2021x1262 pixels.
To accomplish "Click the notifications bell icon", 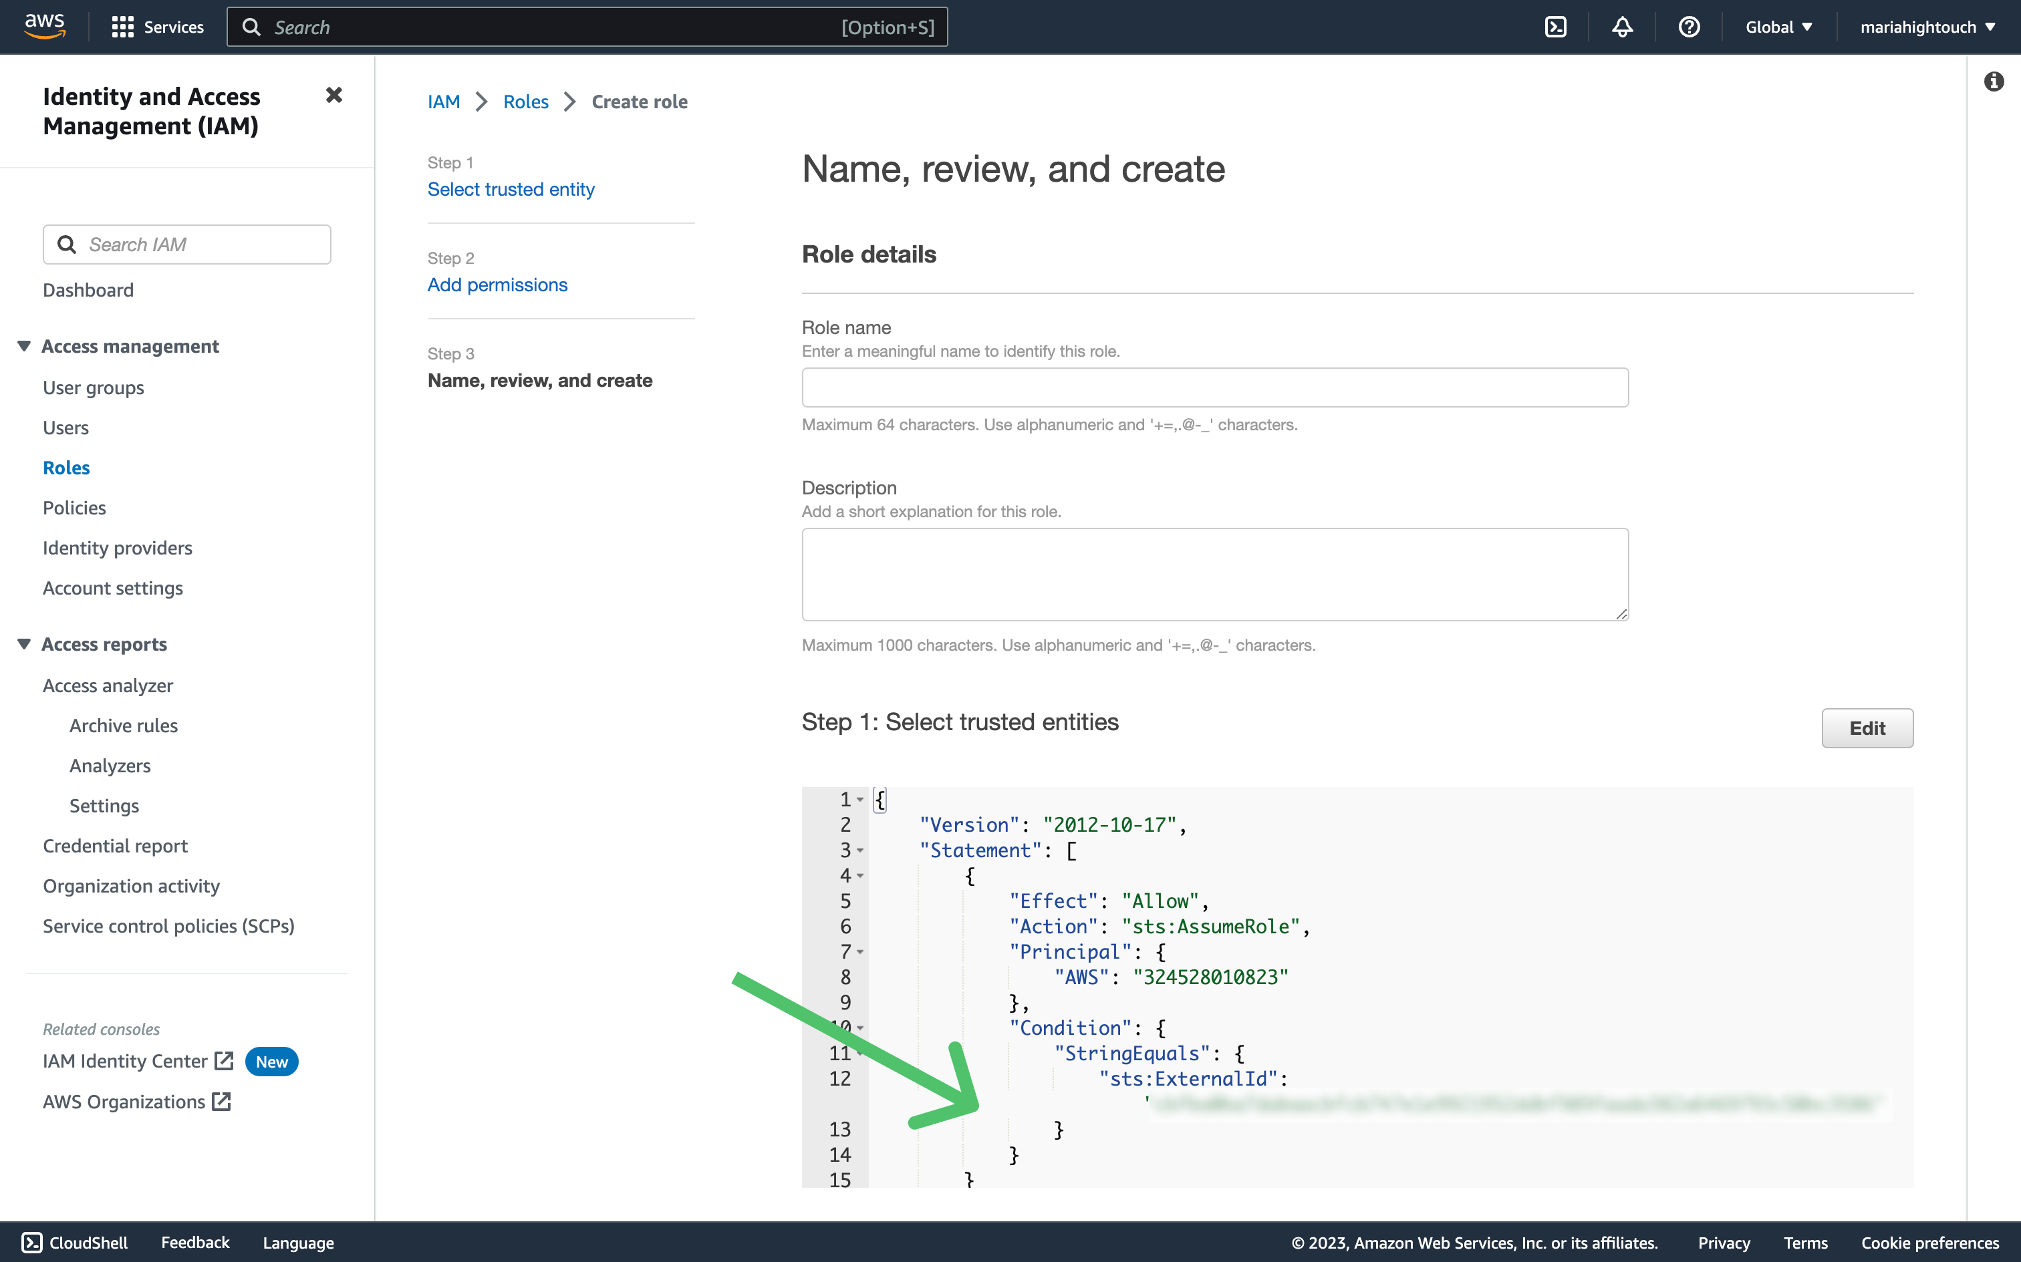I will (1623, 27).
